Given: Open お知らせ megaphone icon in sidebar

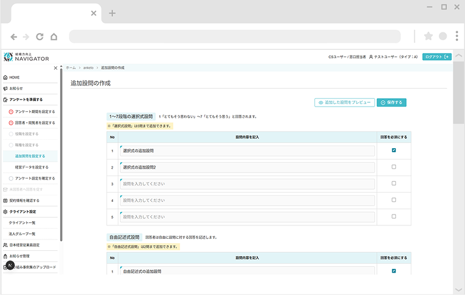Looking at the screenshot, I should 5,88.
